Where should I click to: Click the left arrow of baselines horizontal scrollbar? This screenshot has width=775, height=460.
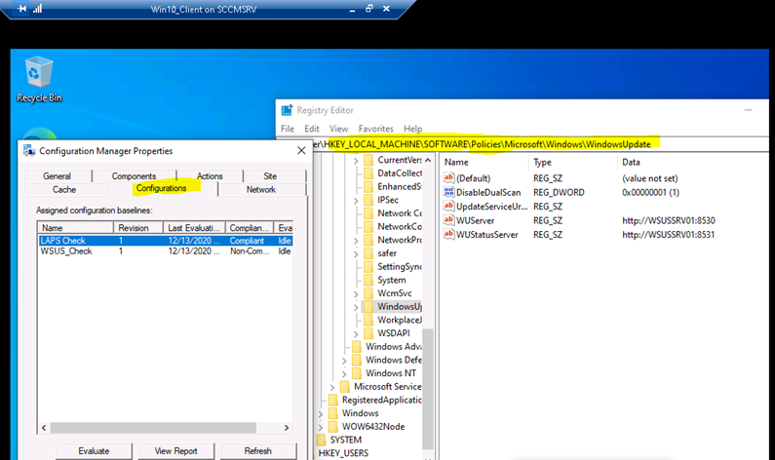coord(44,428)
